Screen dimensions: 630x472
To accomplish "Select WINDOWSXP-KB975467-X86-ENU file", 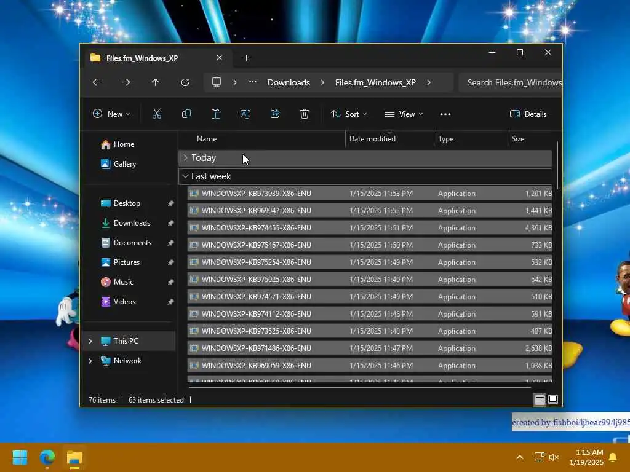I will [x=370, y=245].
